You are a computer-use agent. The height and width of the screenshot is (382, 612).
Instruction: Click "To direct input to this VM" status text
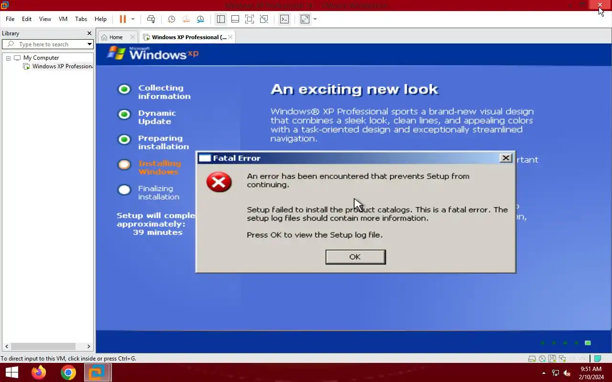click(68, 359)
